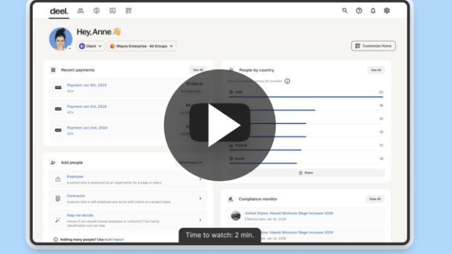This screenshot has height=254, width=452.
Task: Select the Employee option link
Action: 75,176
